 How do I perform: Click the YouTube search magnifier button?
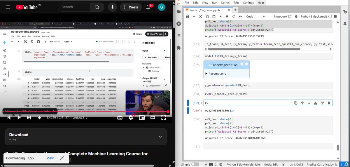[x=97, y=7]
